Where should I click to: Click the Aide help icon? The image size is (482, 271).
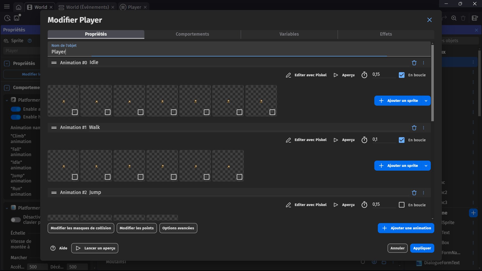53,248
